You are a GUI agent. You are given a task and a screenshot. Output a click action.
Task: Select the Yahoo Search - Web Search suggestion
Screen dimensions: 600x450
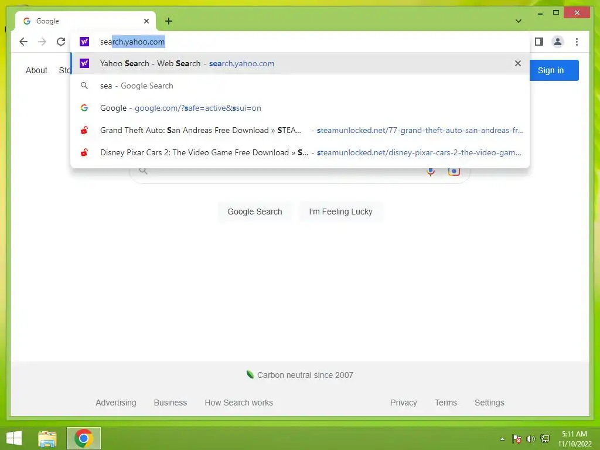pos(300,63)
